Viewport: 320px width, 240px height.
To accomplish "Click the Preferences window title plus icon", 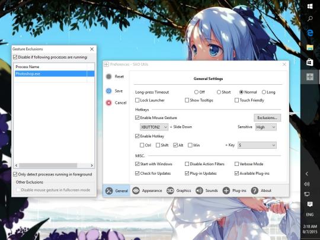I will [106, 65].
